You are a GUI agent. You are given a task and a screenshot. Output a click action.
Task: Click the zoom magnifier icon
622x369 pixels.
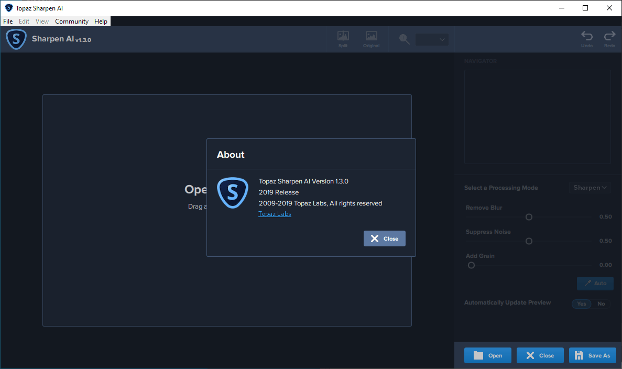(404, 39)
